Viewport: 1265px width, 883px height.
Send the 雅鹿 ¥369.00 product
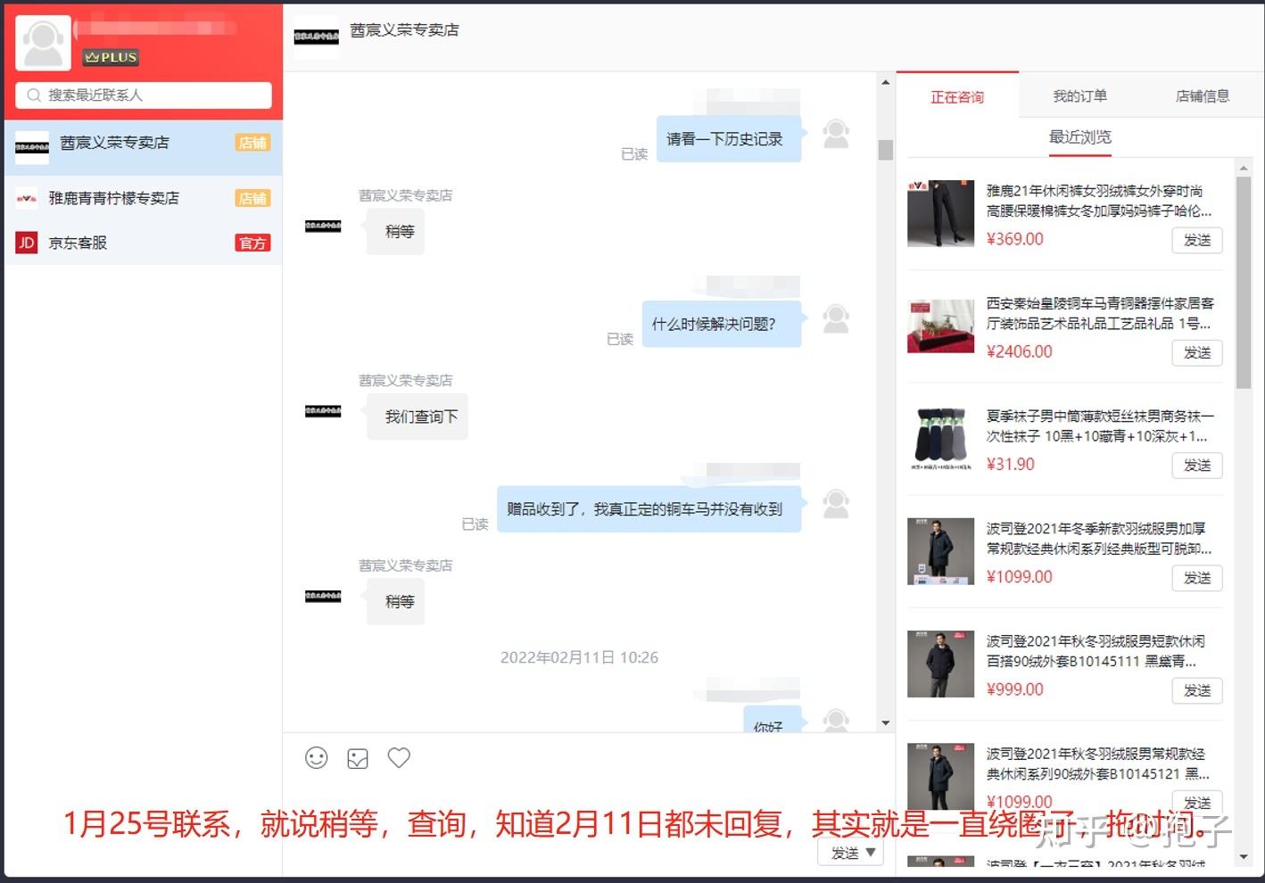(1197, 241)
